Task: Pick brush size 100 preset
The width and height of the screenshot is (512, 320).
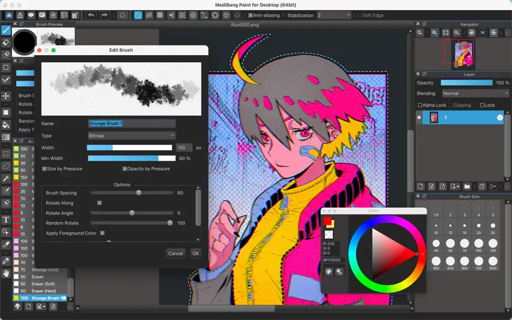Action: pos(479,245)
